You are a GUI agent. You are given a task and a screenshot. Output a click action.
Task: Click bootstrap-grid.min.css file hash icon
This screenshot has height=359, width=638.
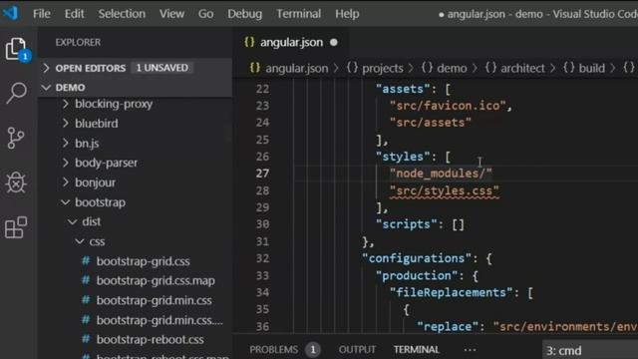pyautogui.click(x=86, y=300)
